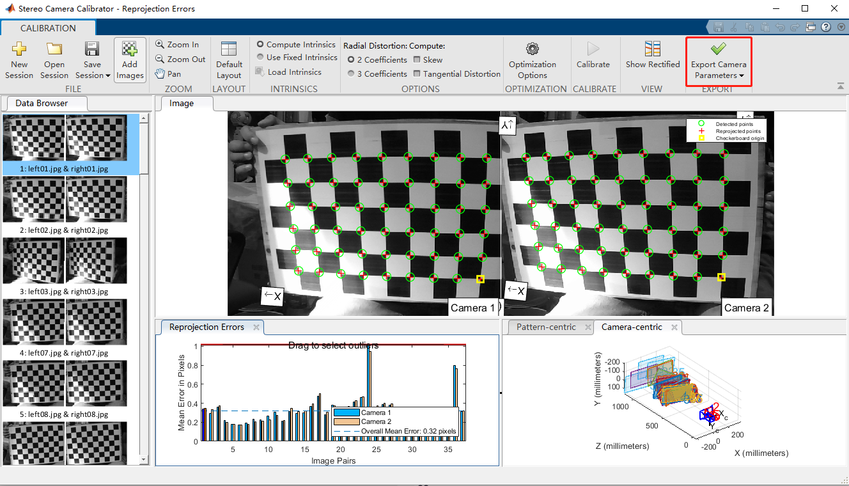Zoom In on the image
Screen dimensions: 849x486
(x=177, y=45)
